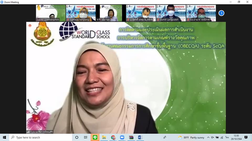Open the 89°F Partly sunny weather widget
252x141 pixels.
point(191,138)
